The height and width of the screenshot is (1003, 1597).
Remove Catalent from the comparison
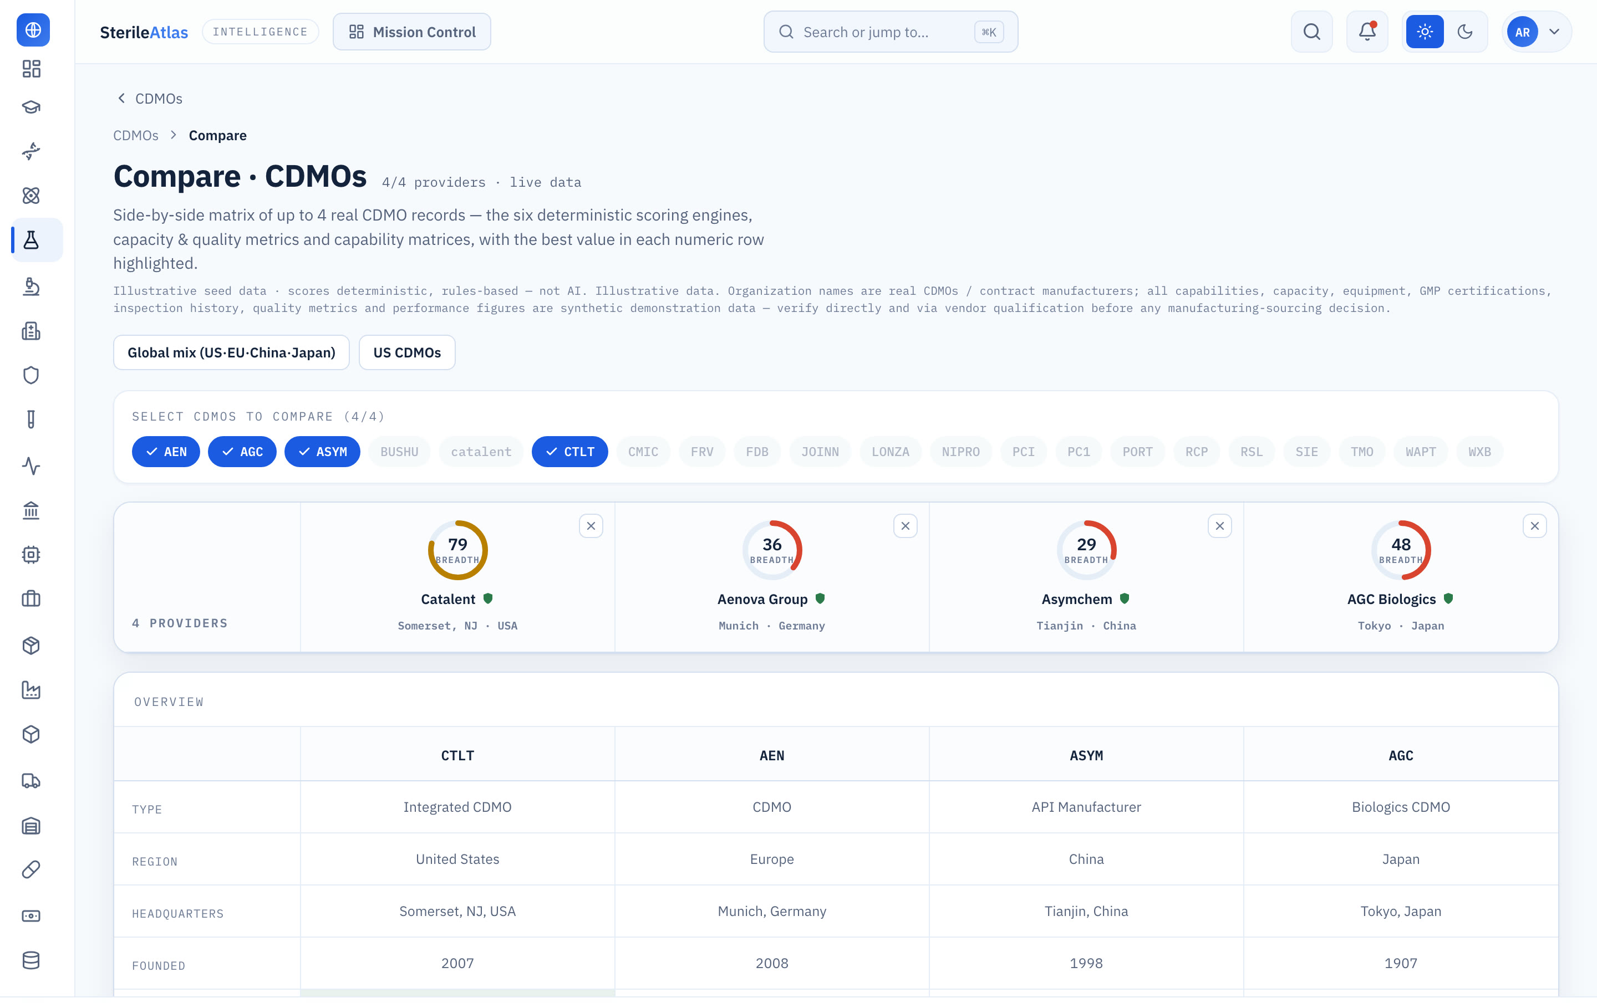coord(591,526)
